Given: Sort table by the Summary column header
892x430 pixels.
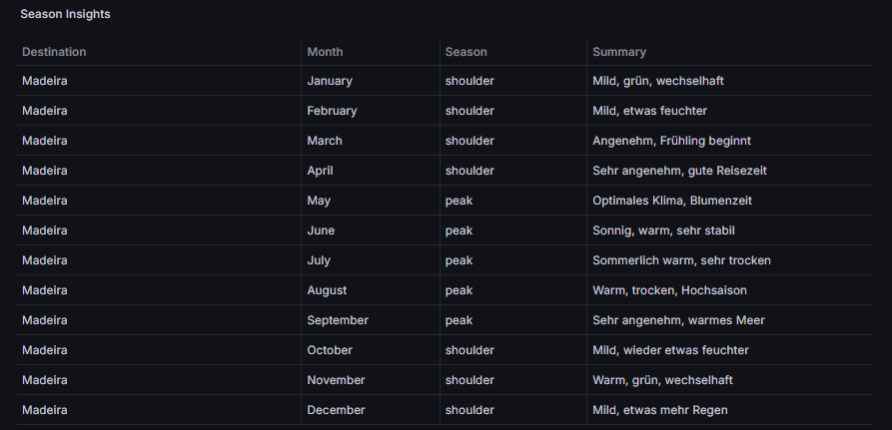Looking at the screenshot, I should coord(619,52).
